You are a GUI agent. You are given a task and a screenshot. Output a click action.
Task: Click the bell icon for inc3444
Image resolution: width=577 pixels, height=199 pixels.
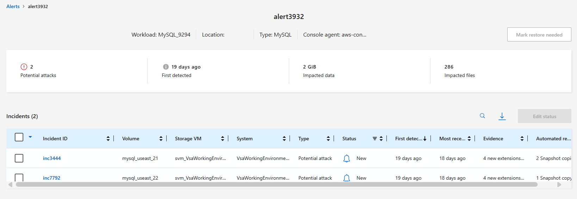[x=347, y=159]
